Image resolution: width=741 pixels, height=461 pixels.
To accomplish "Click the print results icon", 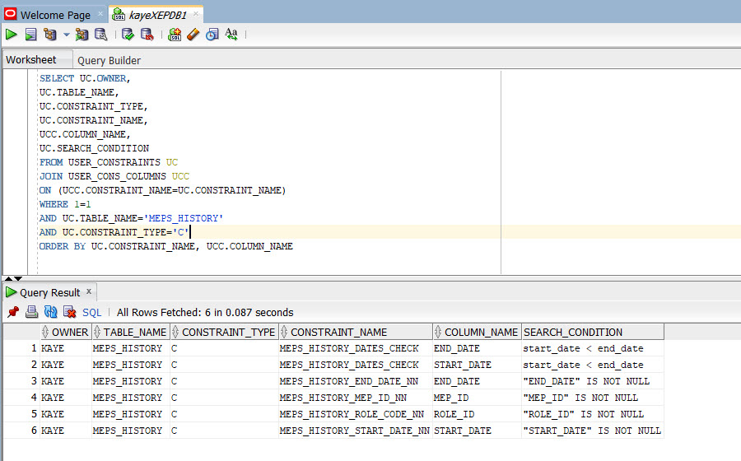I will pyautogui.click(x=31, y=312).
